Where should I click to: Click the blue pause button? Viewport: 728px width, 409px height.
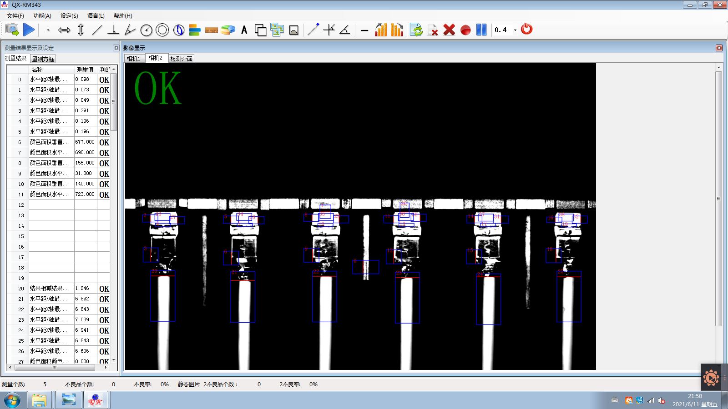481,30
